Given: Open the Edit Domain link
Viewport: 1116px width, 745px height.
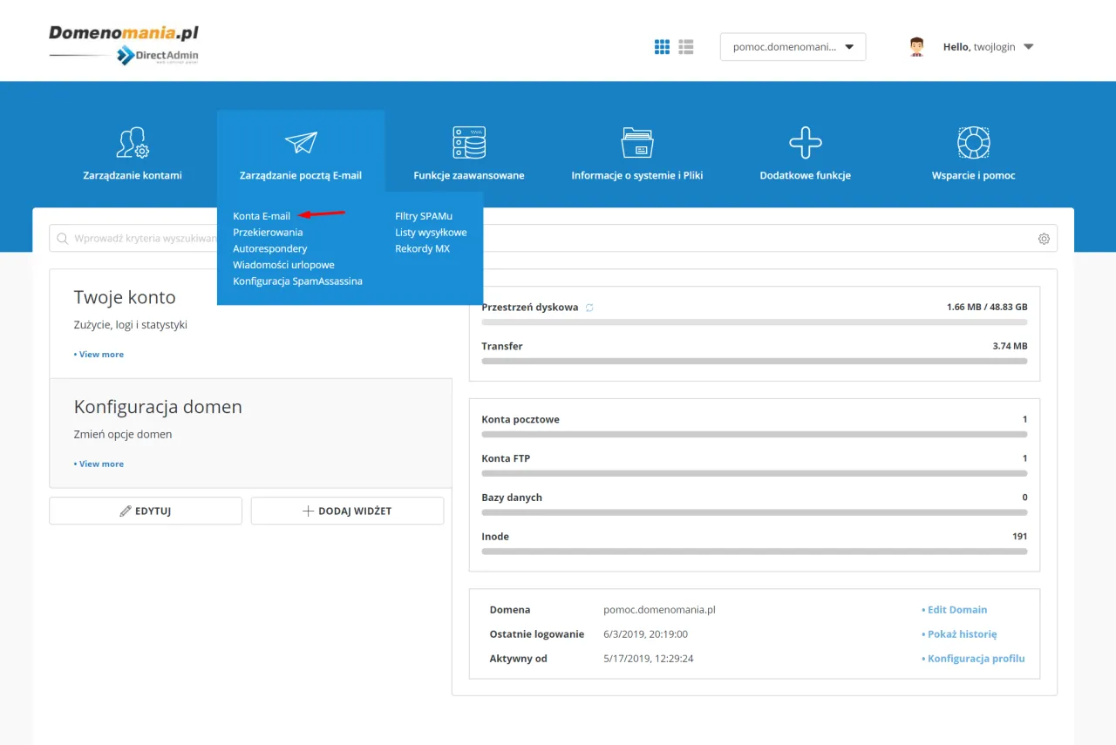Looking at the screenshot, I should pyautogui.click(x=957, y=609).
